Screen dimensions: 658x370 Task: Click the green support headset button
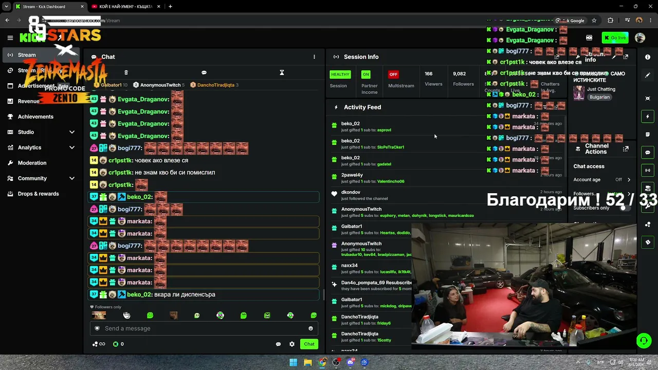pos(644,340)
